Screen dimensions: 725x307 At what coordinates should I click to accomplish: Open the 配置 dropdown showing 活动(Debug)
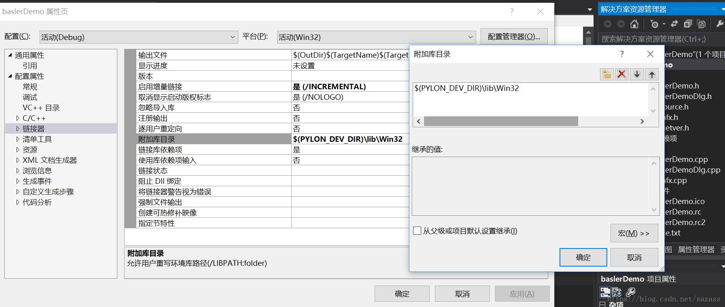coord(139,37)
